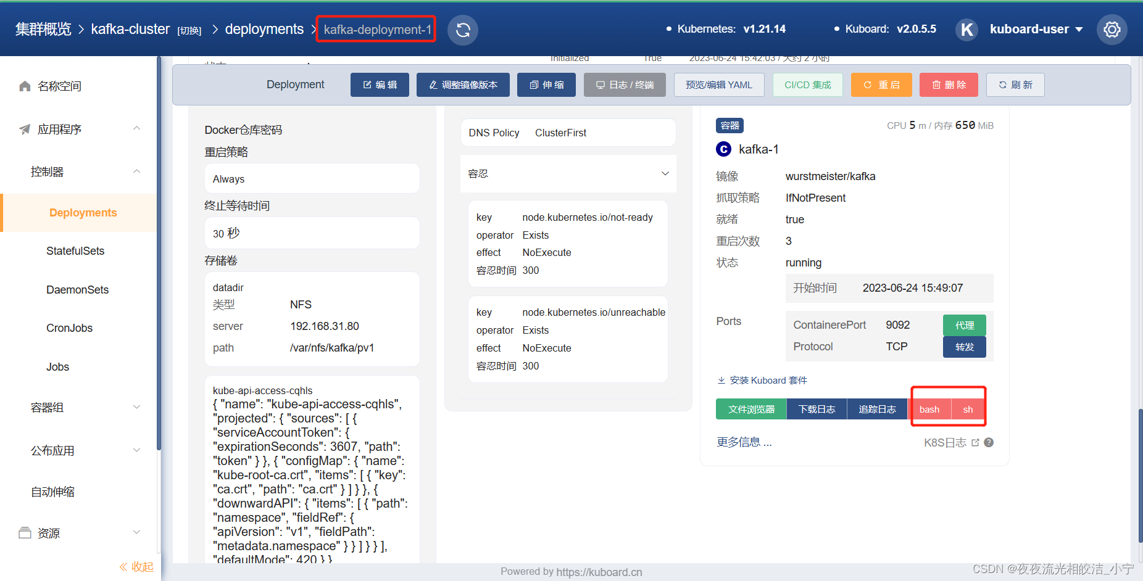Collapse the 控制器 section in sidebar
The image size is (1143, 581).
(136, 171)
